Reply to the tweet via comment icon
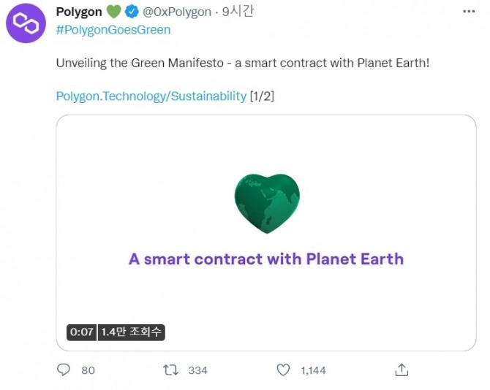Image resolution: width=490 pixels, height=390 pixels. point(64,370)
